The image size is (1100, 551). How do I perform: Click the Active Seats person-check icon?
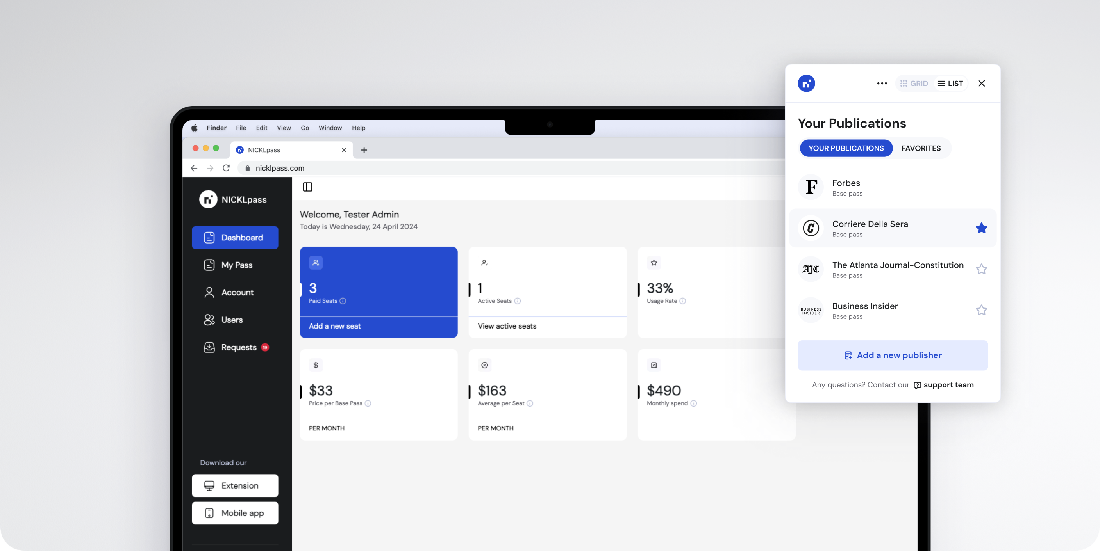pyautogui.click(x=484, y=263)
